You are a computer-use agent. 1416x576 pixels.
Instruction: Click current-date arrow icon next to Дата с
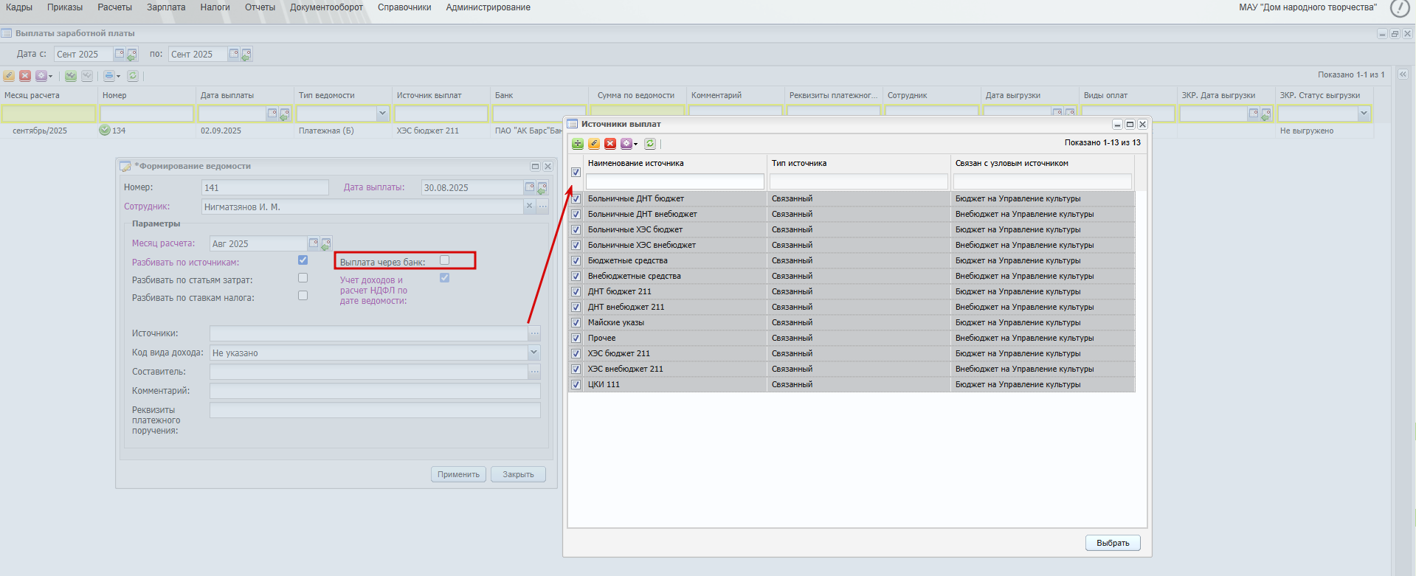[131, 55]
